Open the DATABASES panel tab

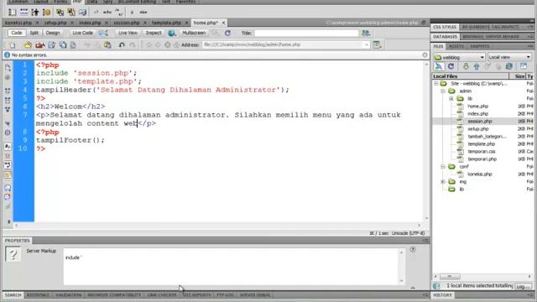(x=445, y=37)
